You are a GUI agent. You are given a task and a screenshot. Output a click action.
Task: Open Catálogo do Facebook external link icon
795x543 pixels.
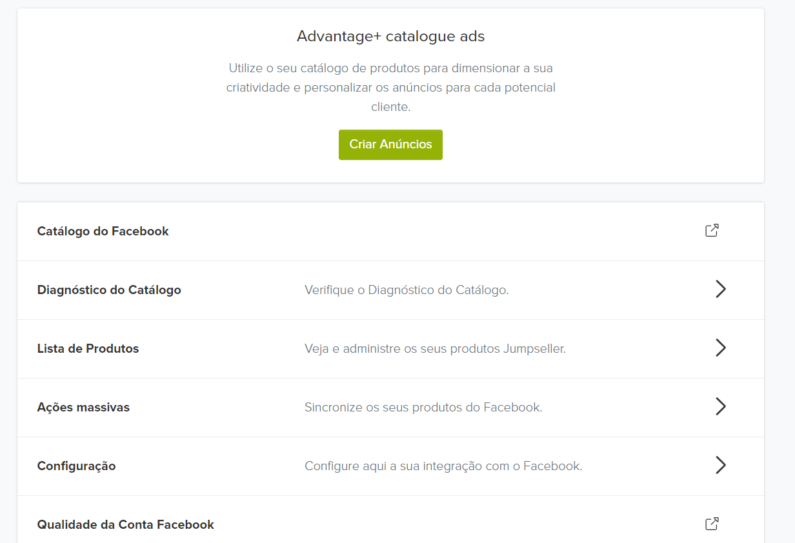(712, 231)
